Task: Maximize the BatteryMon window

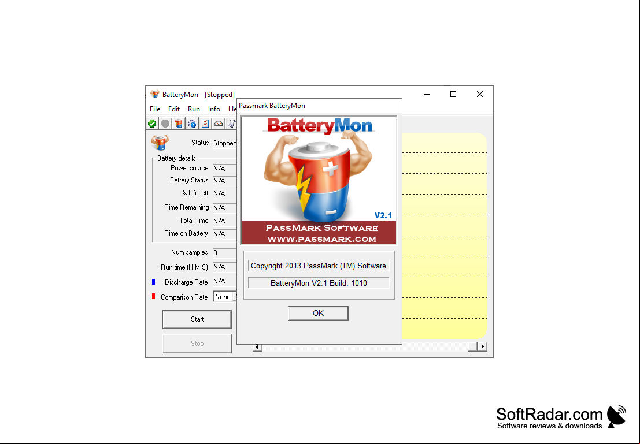Action: [453, 94]
